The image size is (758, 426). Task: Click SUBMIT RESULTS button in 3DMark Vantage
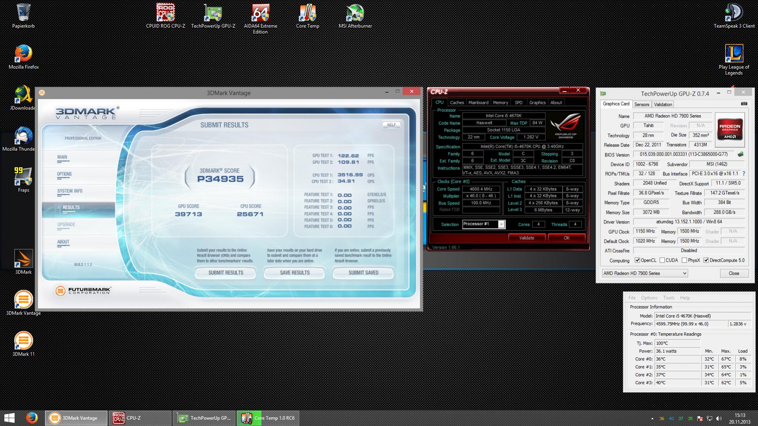226,273
